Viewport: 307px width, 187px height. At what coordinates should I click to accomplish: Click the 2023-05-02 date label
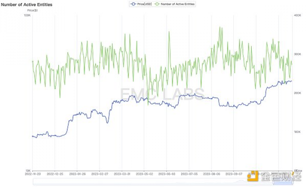[144, 174]
